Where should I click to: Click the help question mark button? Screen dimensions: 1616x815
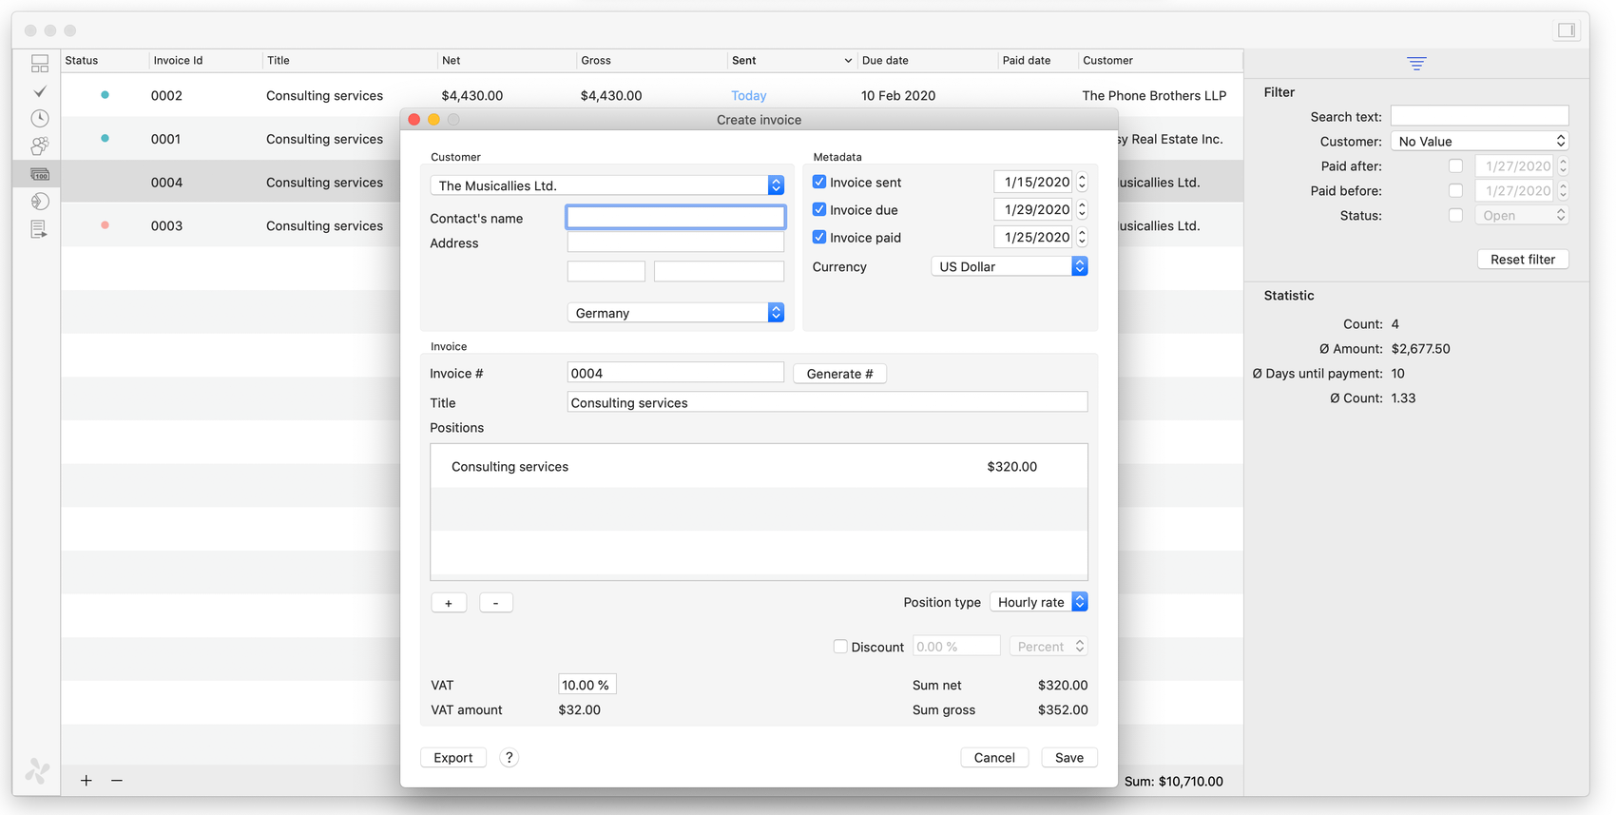[x=510, y=757]
